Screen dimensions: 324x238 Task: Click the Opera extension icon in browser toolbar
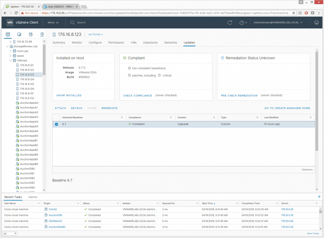coord(306,13)
